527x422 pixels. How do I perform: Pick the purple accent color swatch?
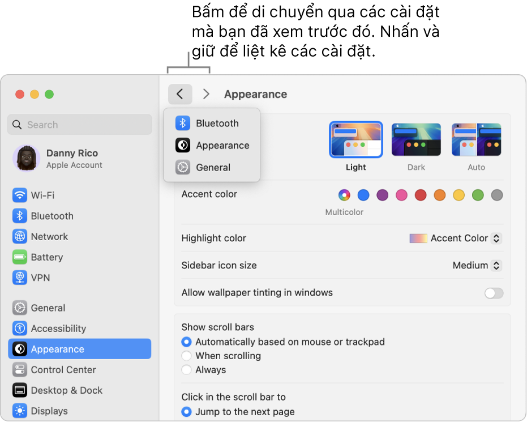click(383, 195)
